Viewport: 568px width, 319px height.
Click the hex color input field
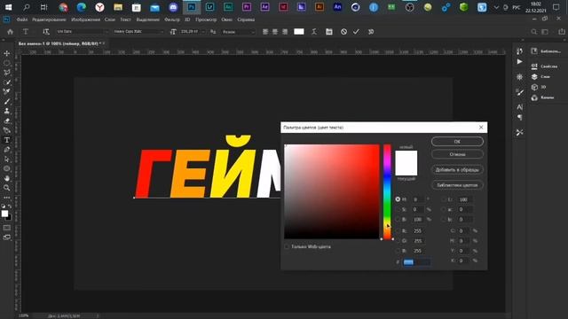click(x=416, y=262)
